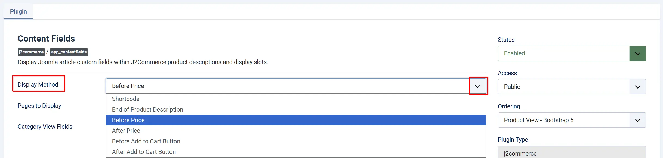Open the Access Public dropdown
Screen dimensions: 663x158
click(x=572, y=87)
